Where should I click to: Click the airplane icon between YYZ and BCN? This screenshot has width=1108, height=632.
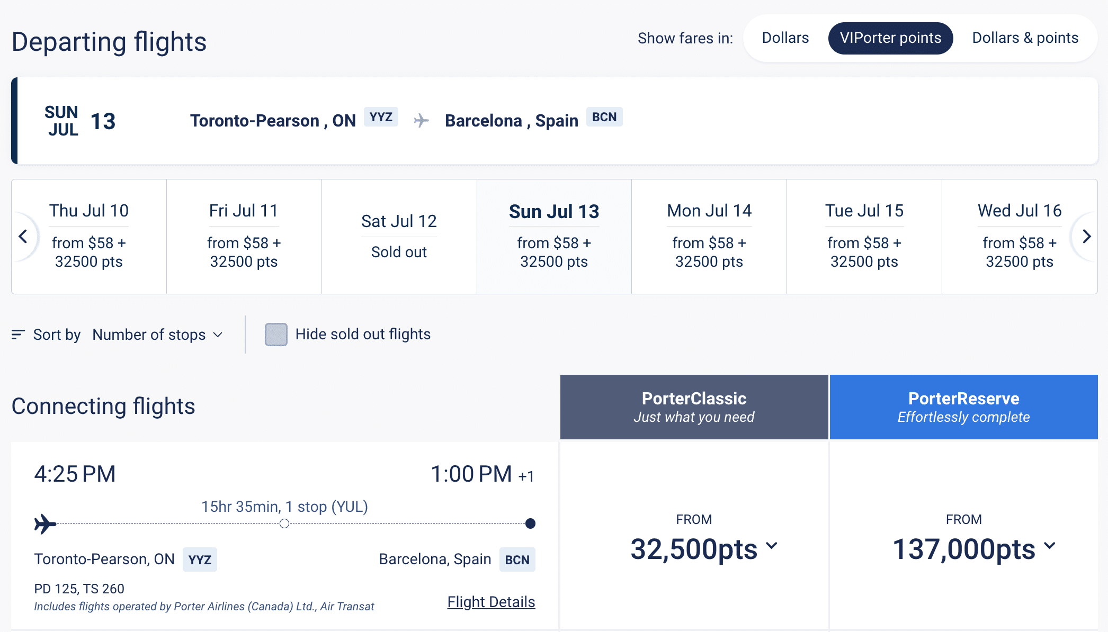(421, 121)
